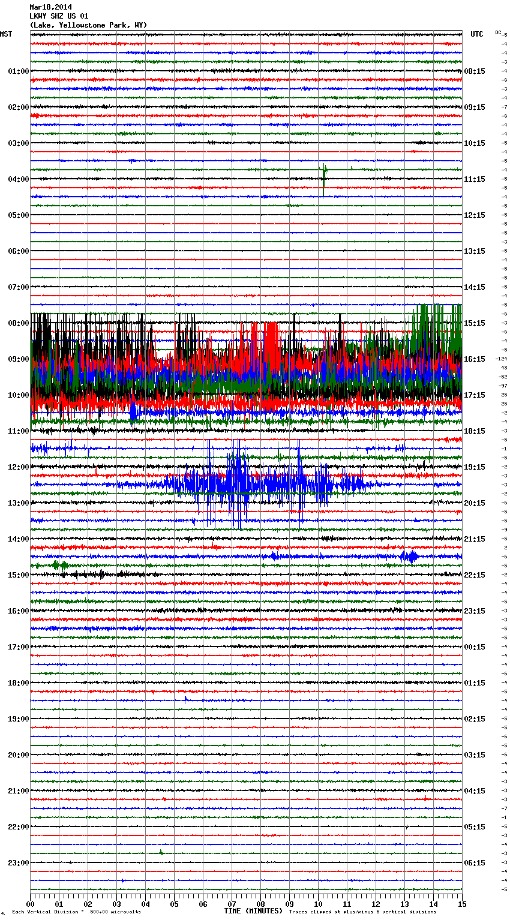Click the 00:15 UTC time label
Image resolution: width=510 pixels, height=920 pixels.
pos(475,647)
